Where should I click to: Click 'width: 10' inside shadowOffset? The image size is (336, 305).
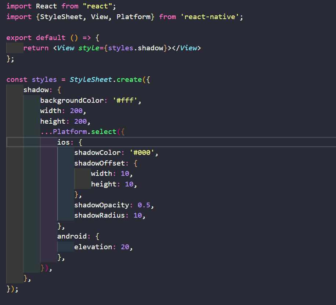click(111, 174)
